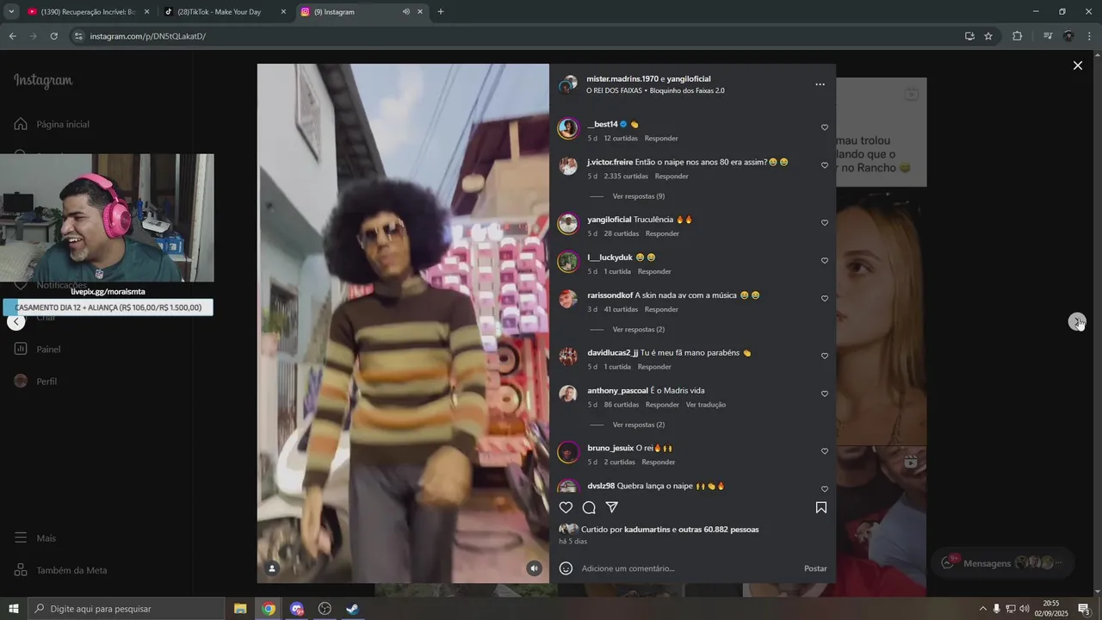Go to the previous post arrow
Viewport: 1102px width, 620px height.
tap(15, 321)
